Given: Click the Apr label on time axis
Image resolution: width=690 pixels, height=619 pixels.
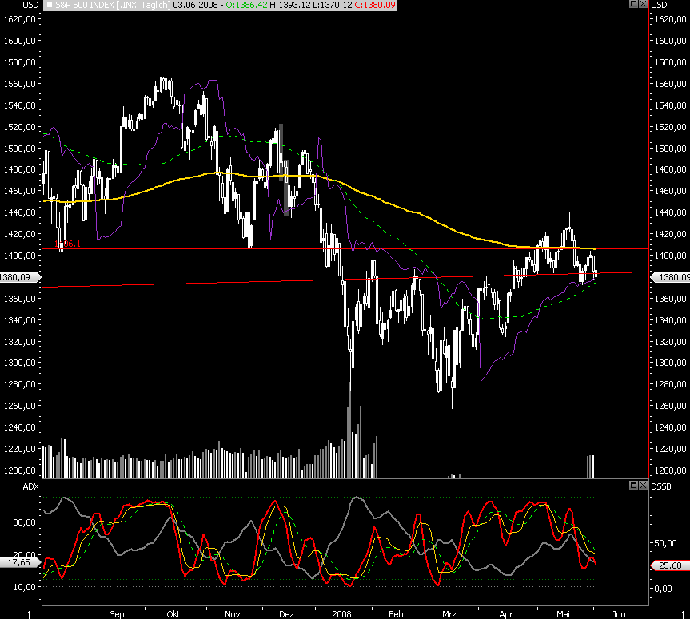Looking at the screenshot, I should (x=506, y=614).
